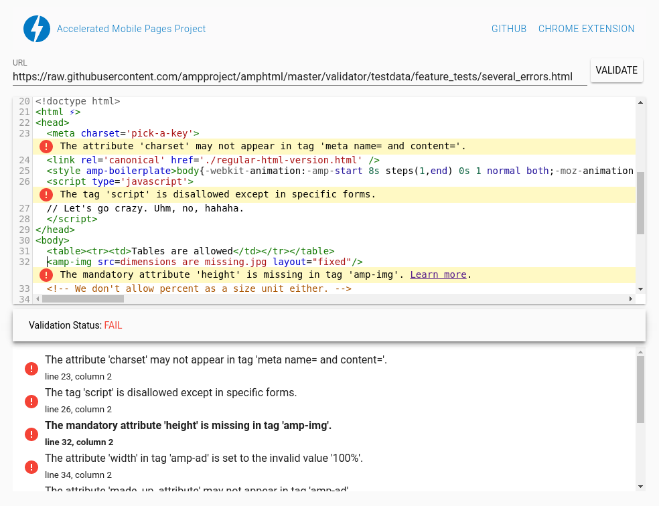Click the AMP lightning bolt logo
Viewport: 659px width, 506px height.
pos(37,29)
